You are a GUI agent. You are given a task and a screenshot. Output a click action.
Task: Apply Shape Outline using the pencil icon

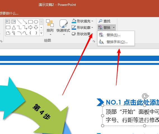74,27
